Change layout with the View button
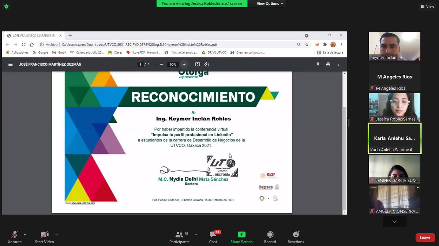This screenshot has height=246, width=439. (x=427, y=6)
